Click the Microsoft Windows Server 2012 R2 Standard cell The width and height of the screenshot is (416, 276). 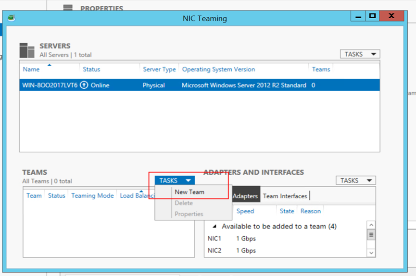244,85
